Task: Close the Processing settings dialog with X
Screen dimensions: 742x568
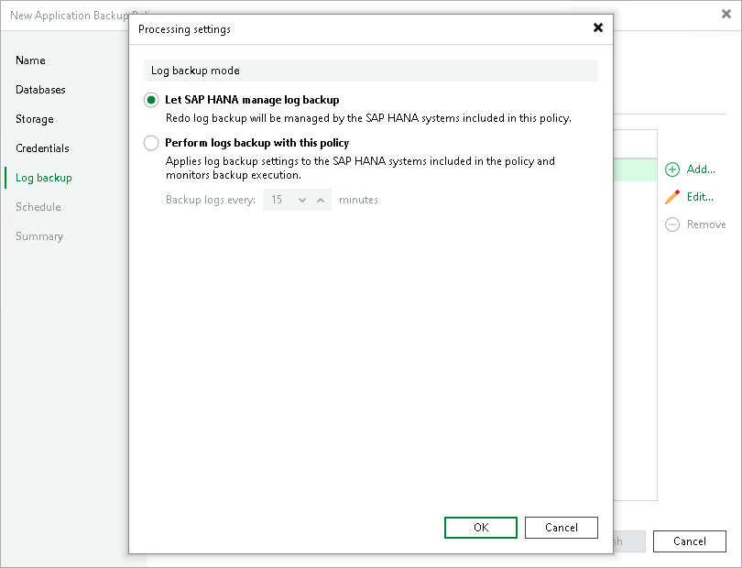Action: pos(598,27)
